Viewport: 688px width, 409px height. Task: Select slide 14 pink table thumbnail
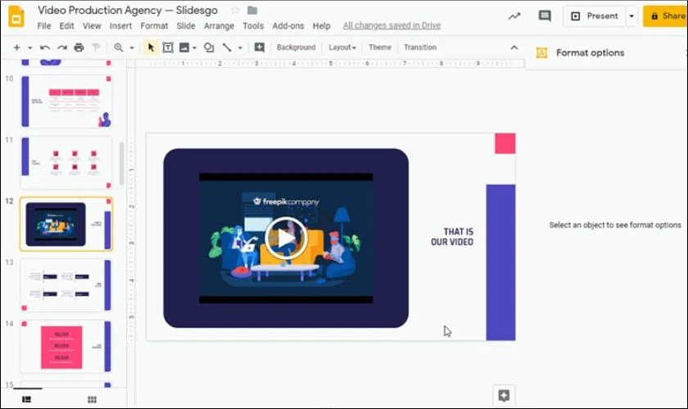[x=66, y=347]
